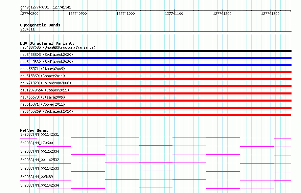
Task: Click the black bar for nsv4337085
Action: click(156, 51)
